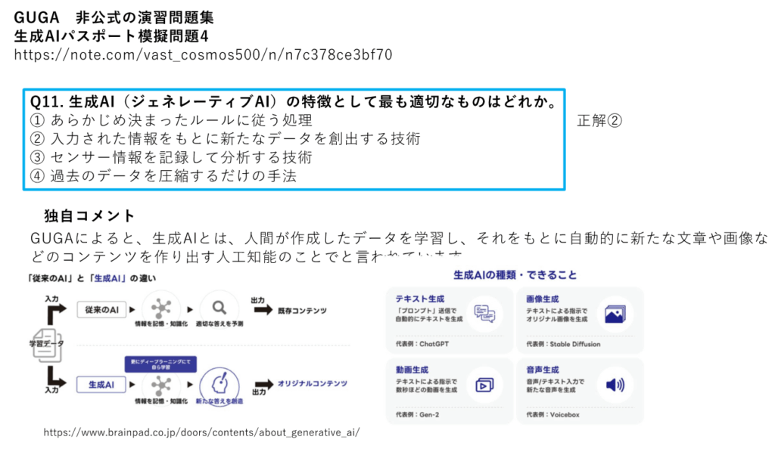Click the network node icon in 従来のAI row
This screenshot has height=449, width=775.
click(160, 308)
